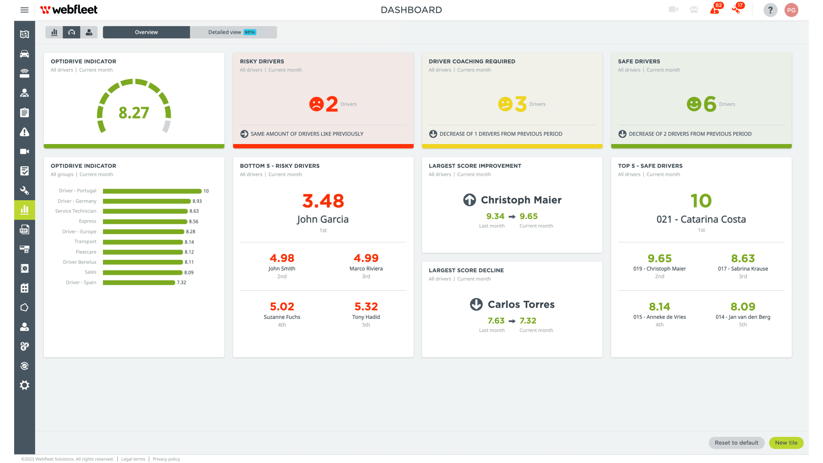Open the wrench maintenance icon in the sidebar
823x463 pixels.
click(24, 190)
